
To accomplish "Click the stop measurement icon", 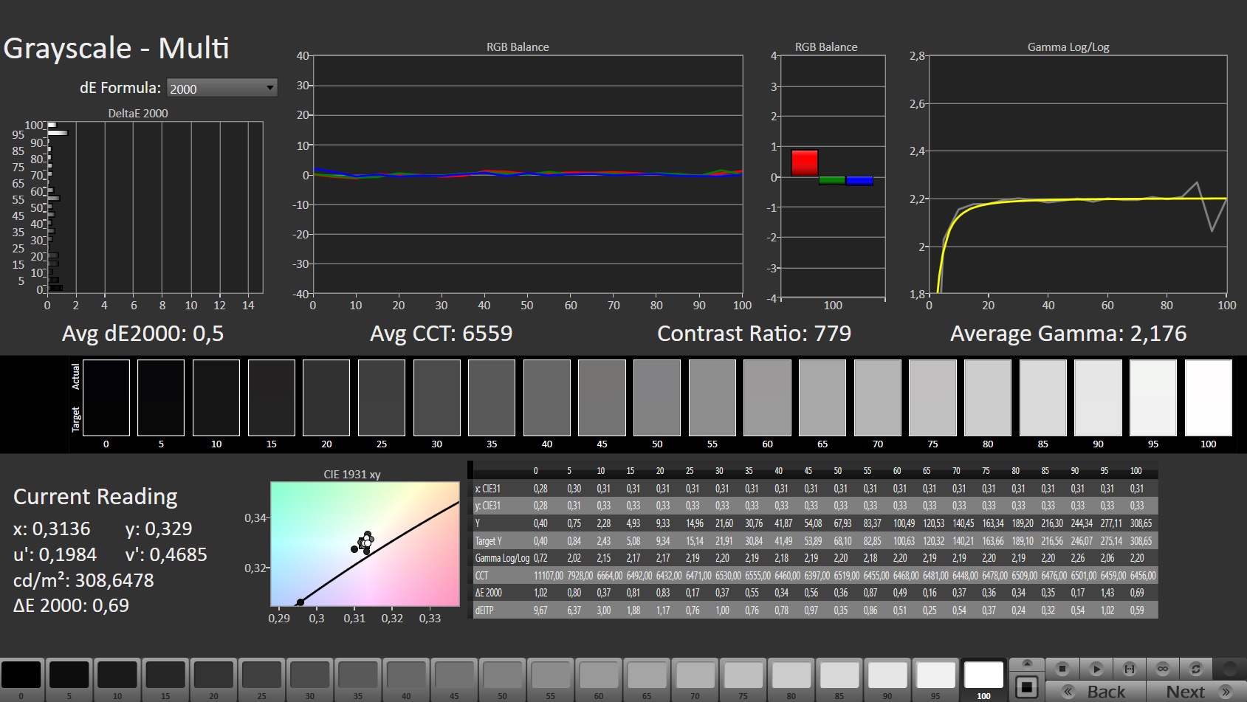I will point(1062,669).
